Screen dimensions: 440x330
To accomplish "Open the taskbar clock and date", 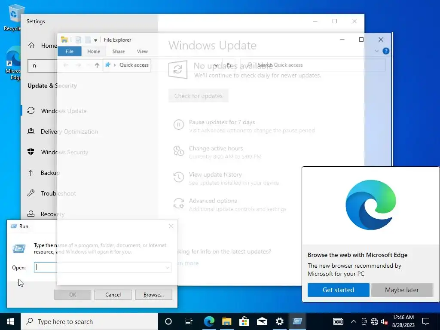I will click(403, 321).
